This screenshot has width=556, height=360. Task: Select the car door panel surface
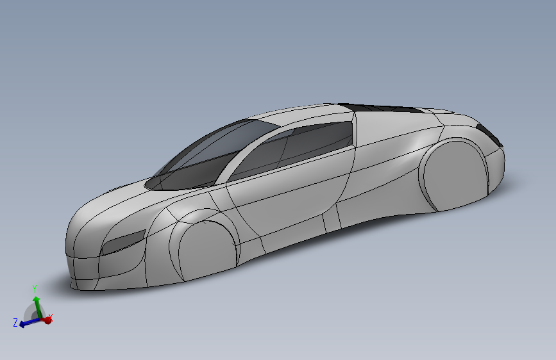point(289,192)
